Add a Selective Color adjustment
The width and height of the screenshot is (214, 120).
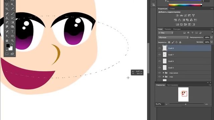click(189, 24)
